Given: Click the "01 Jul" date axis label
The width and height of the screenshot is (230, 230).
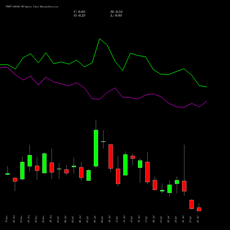Looking at the screenshot, I should [58, 219].
